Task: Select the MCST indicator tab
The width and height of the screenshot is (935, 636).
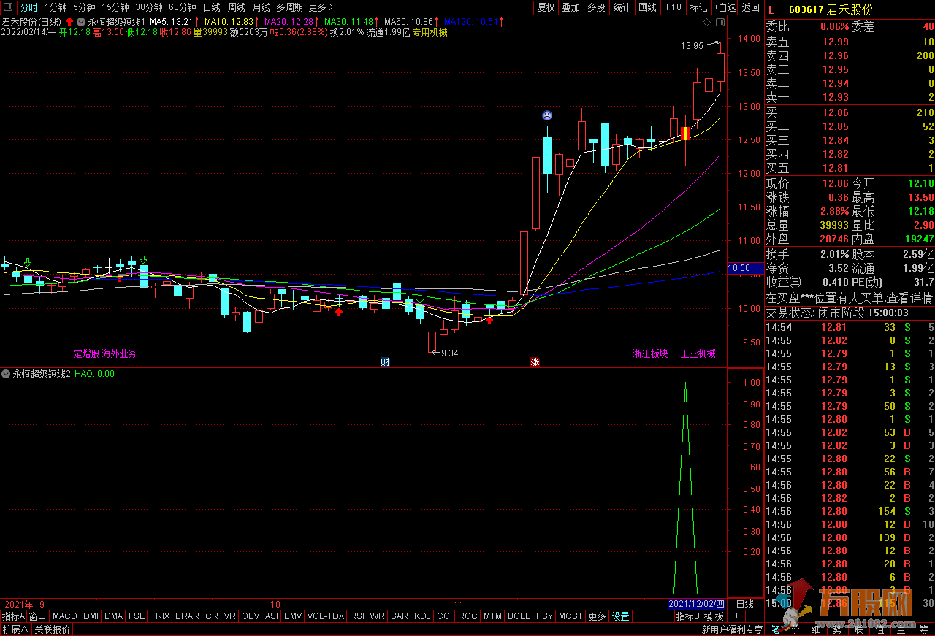Action: tap(570, 616)
